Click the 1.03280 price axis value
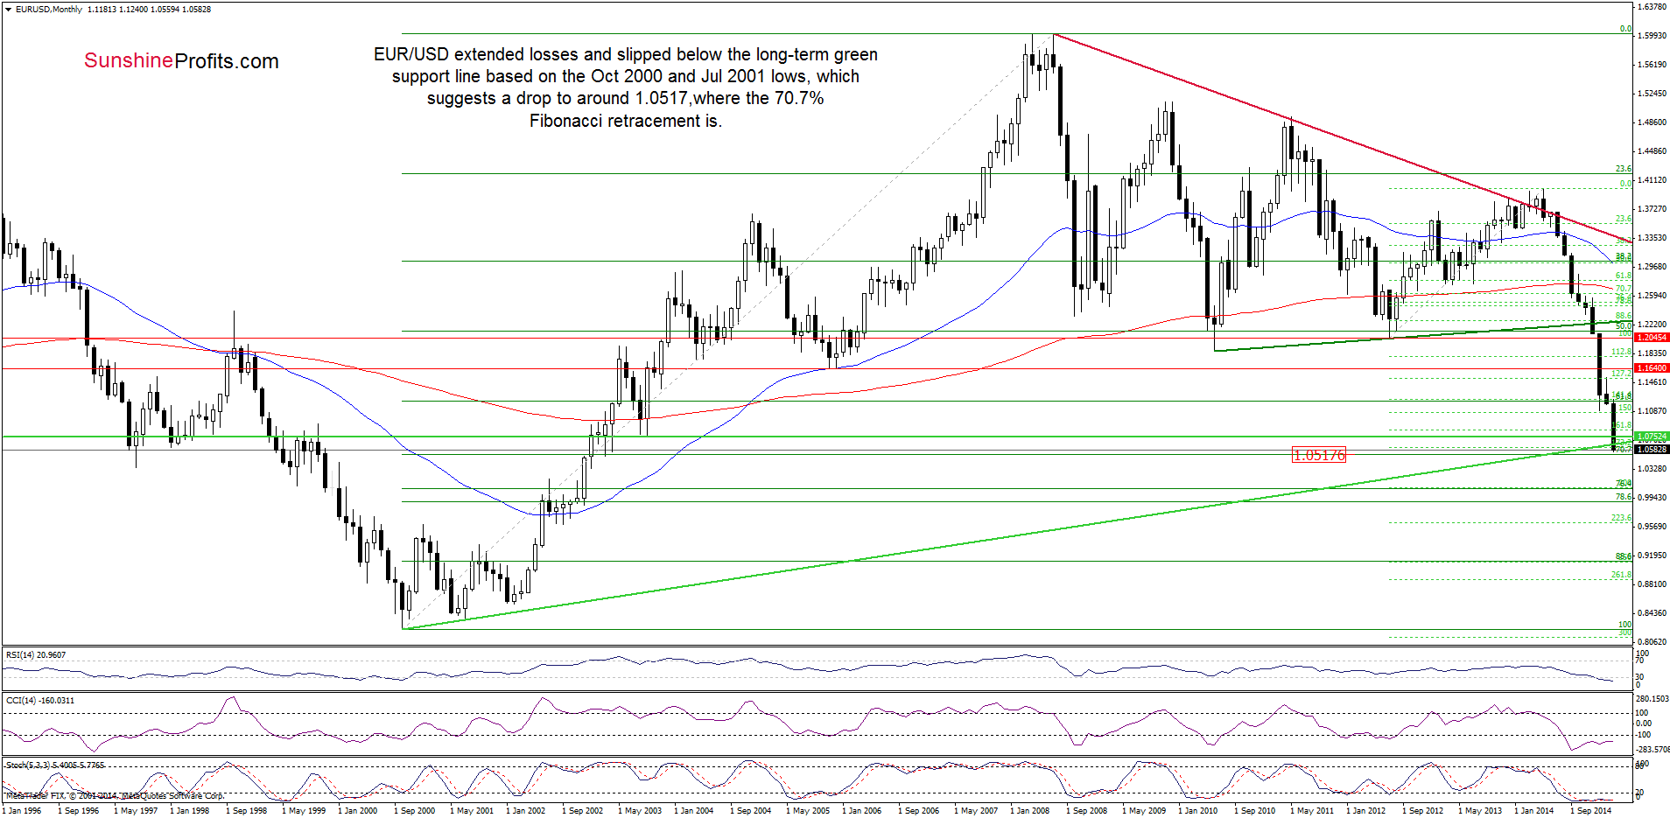Screen dimensions: 1670x818 [1652, 469]
